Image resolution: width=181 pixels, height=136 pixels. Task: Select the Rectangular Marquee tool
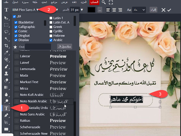6,25
